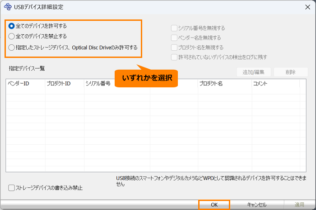The width and height of the screenshot is (316, 210).
Task: Sort by プロダクトID column header
Action: click(x=65, y=83)
